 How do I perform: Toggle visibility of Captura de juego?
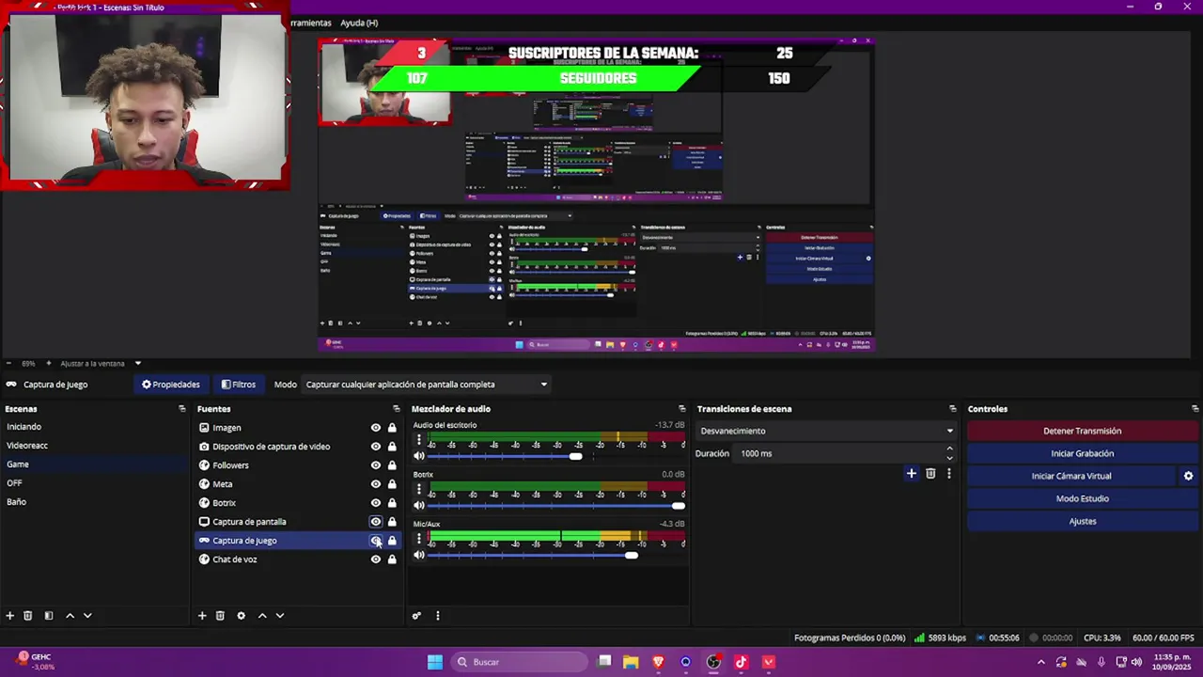coord(376,541)
